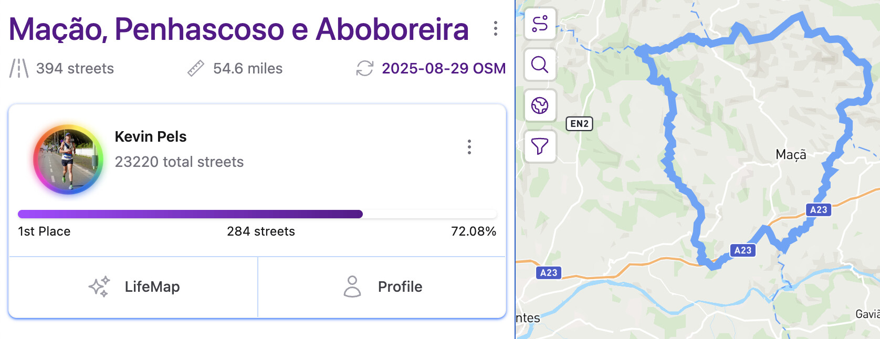Click Mação, Penhascoso e Aboboreira title
The width and height of the screenshot is (880, 339).
238,29
